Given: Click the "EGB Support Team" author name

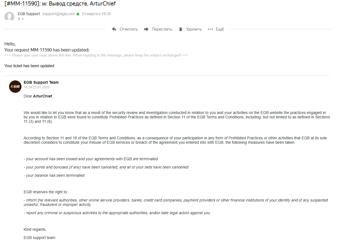Looking at the screenshot, I should pyautogui.click(x=41, y=82).
